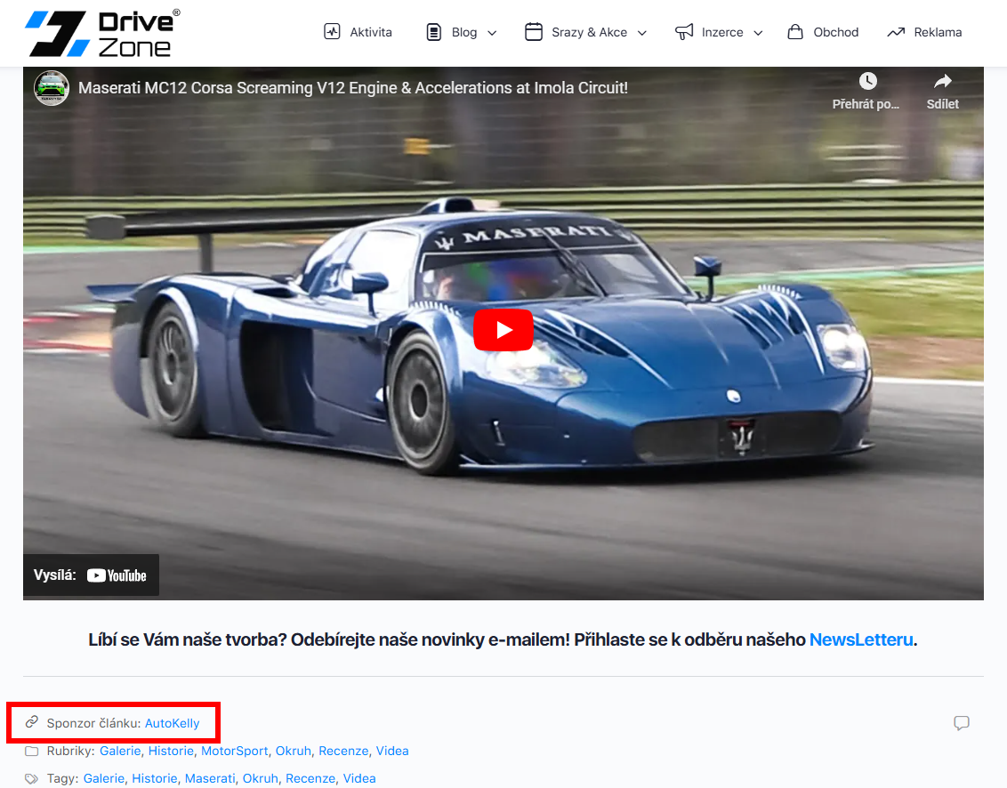Open the Drive Zone logo homepage
The image size is (1007, 788).
(x=103, y=34)
